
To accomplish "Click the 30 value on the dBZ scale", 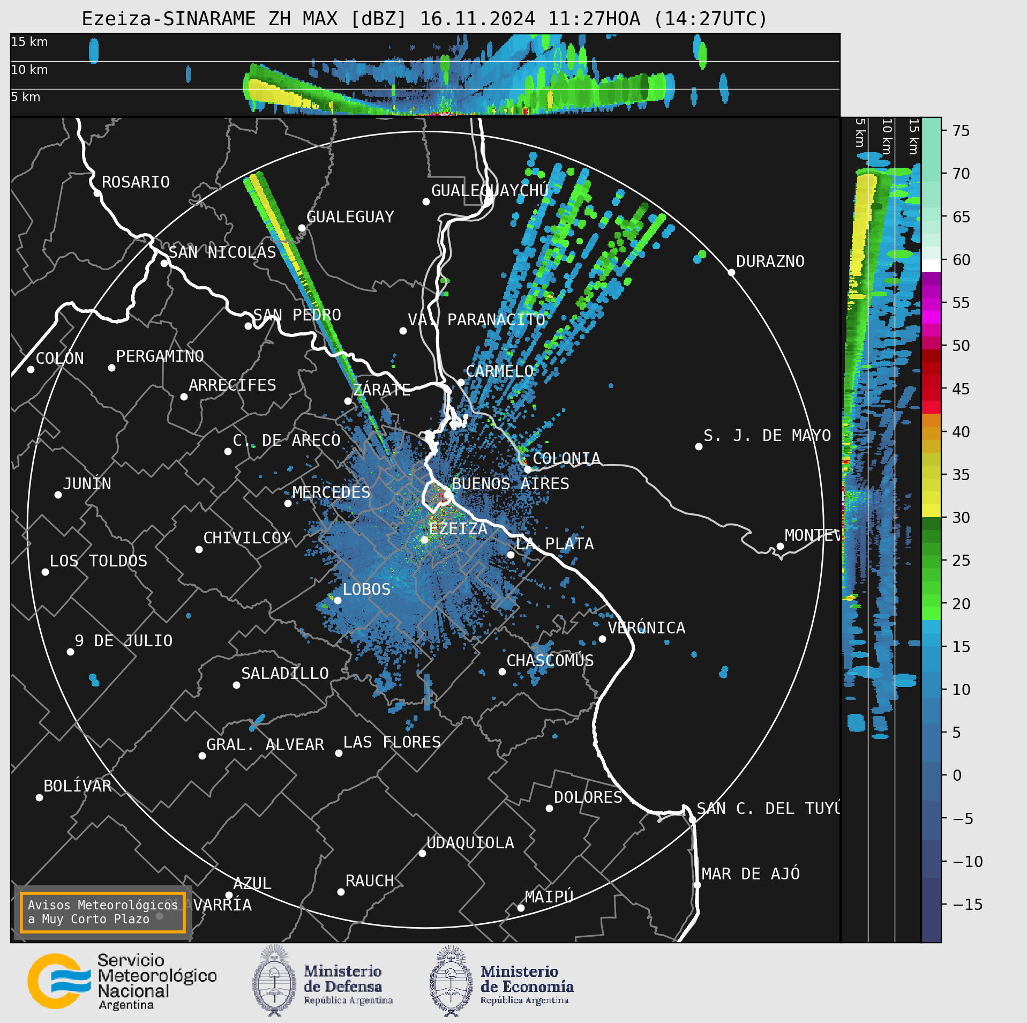I will 961,518.
